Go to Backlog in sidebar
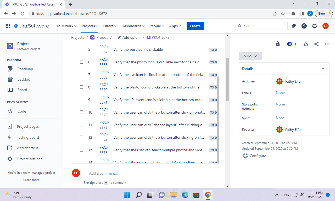The height and width of the screenshot is (201, 335). 24,79
